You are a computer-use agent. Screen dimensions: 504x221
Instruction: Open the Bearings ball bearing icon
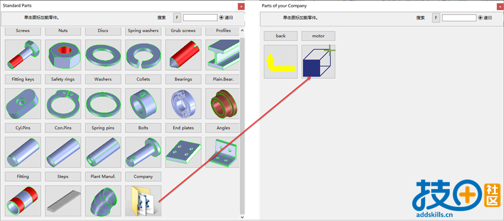pyautogui.click(x=183, y=103)
